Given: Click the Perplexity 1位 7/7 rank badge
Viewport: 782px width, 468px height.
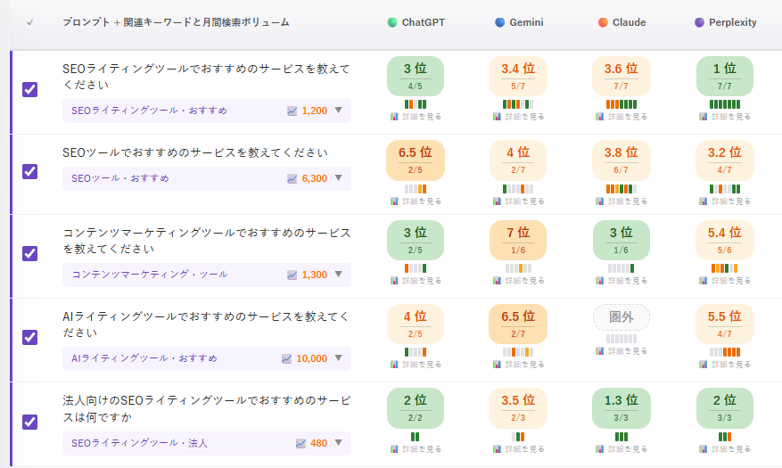Looking at the screenshot, I should 725,76.
